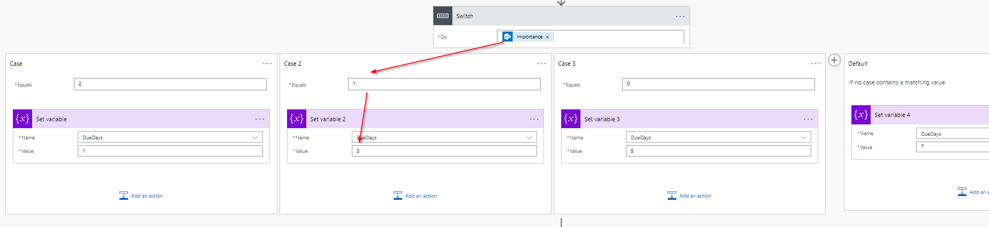Click the Set variable 4 icon
Viewport: 989px width, 227px height.
tap(861, 115)
